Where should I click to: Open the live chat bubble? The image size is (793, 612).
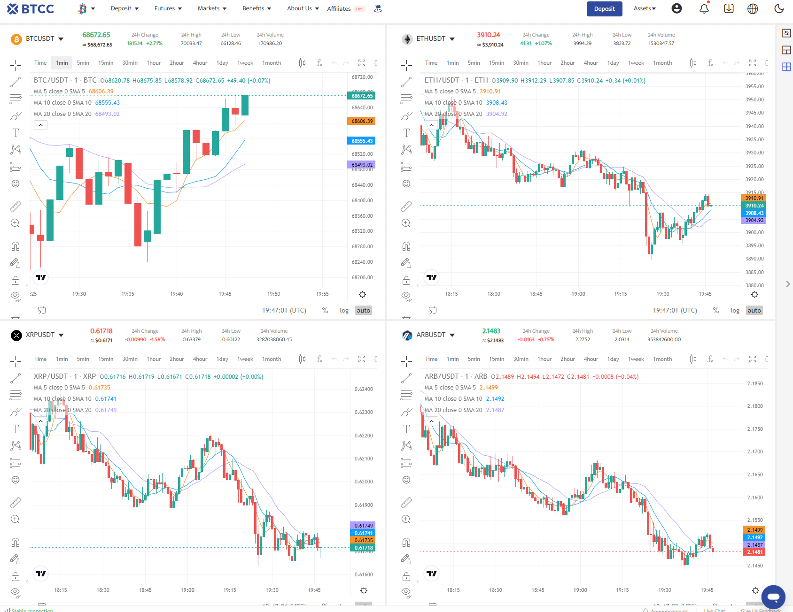[773, 597]
